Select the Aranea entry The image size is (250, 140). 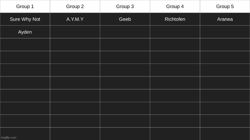pyautogui.click(x=225, y=19)
